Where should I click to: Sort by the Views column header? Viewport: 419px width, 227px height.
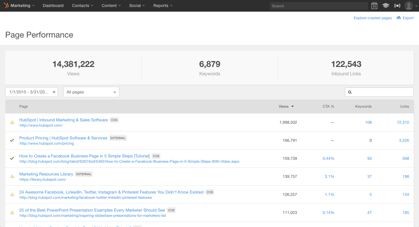(286, 107)
